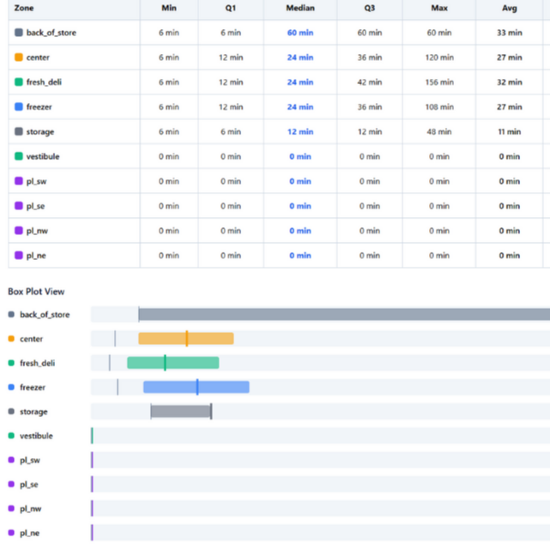Click pl_sw label in box plot

(30, 460)
